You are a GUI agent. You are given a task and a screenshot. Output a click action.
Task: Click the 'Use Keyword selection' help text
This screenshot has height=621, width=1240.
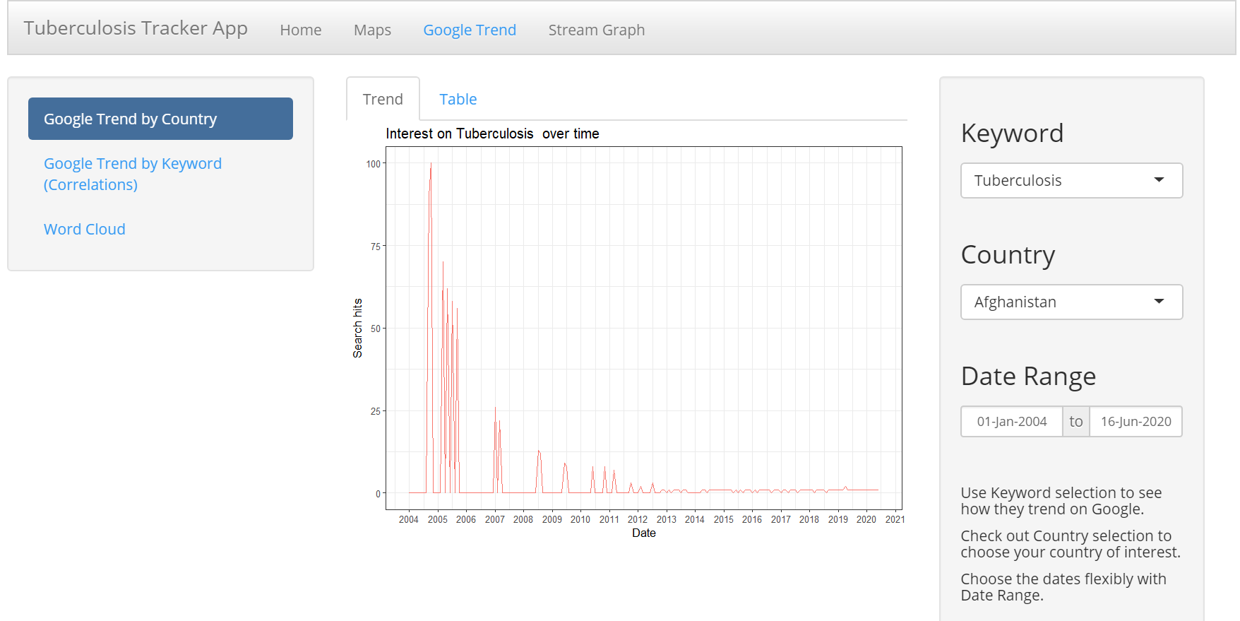pyautogui.click(x=1061, y=501)
